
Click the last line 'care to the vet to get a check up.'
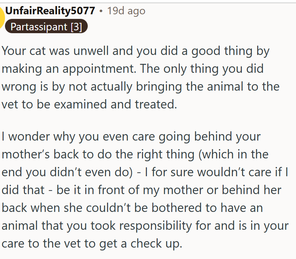[x=92, y=244]
